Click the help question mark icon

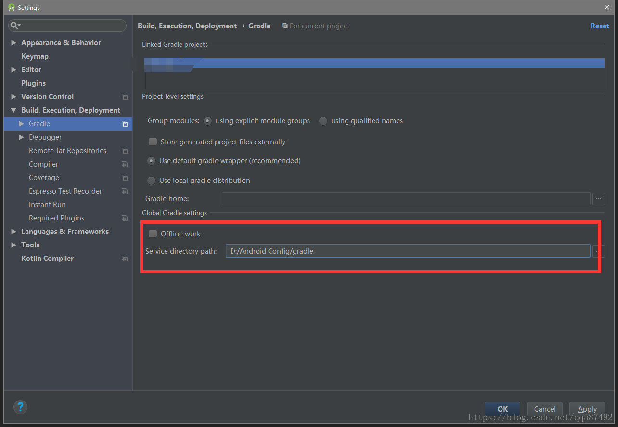[20, 407]
